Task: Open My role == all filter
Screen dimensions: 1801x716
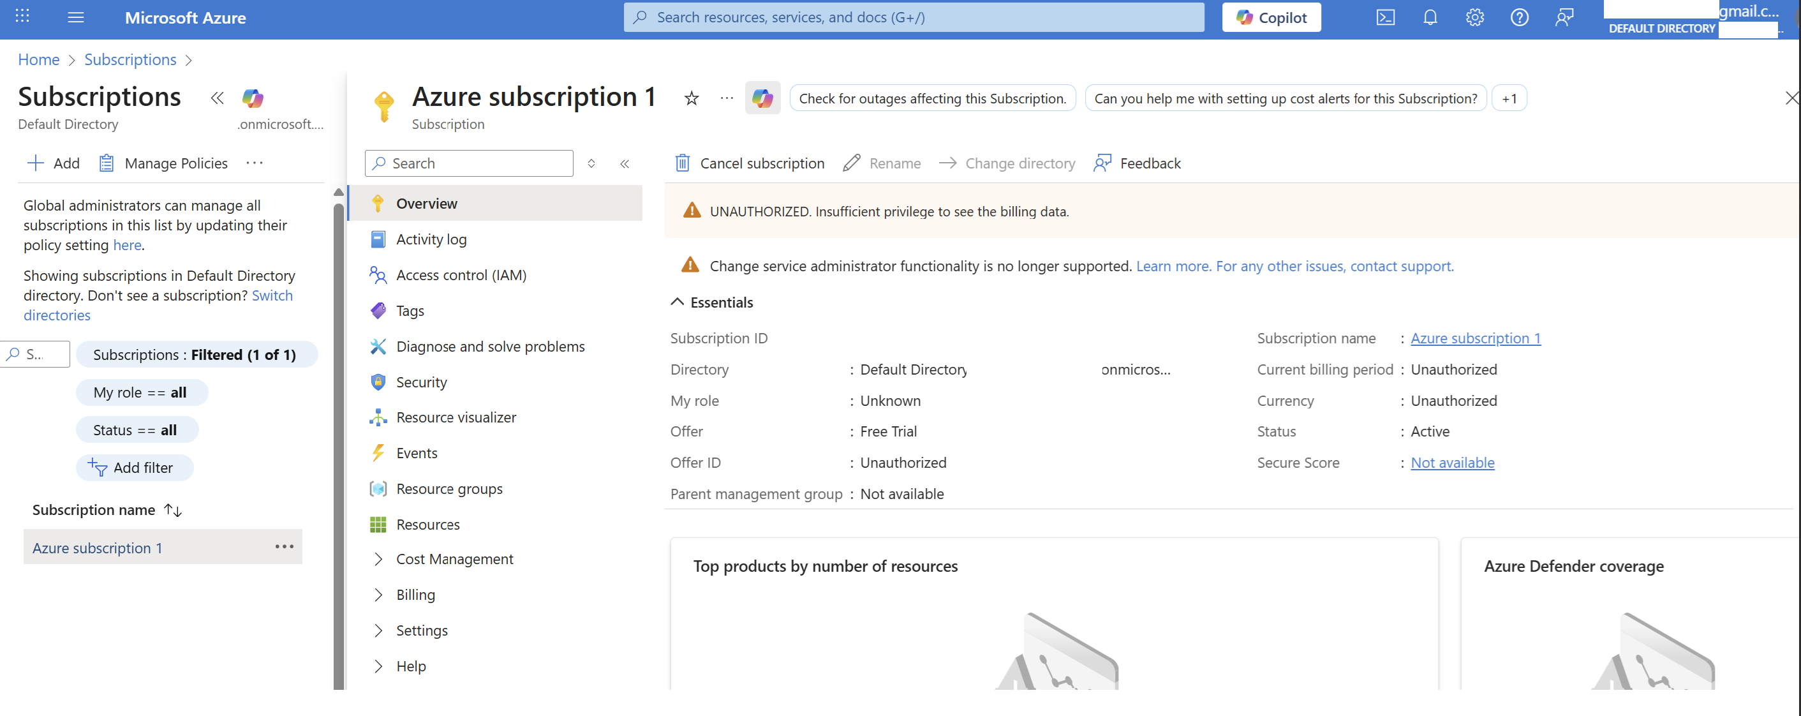Action: point(141,392)
